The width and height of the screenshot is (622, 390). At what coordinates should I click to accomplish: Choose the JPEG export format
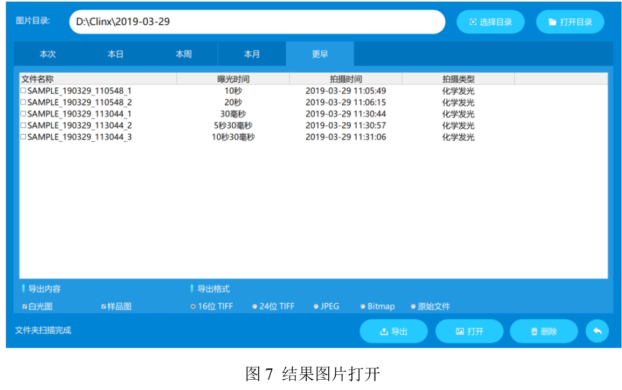pos(316,307)
